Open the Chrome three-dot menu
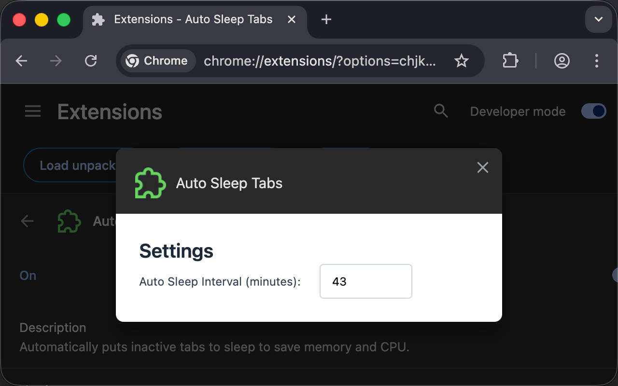Viewport: 618px width, 386px height. click(597, 61)
